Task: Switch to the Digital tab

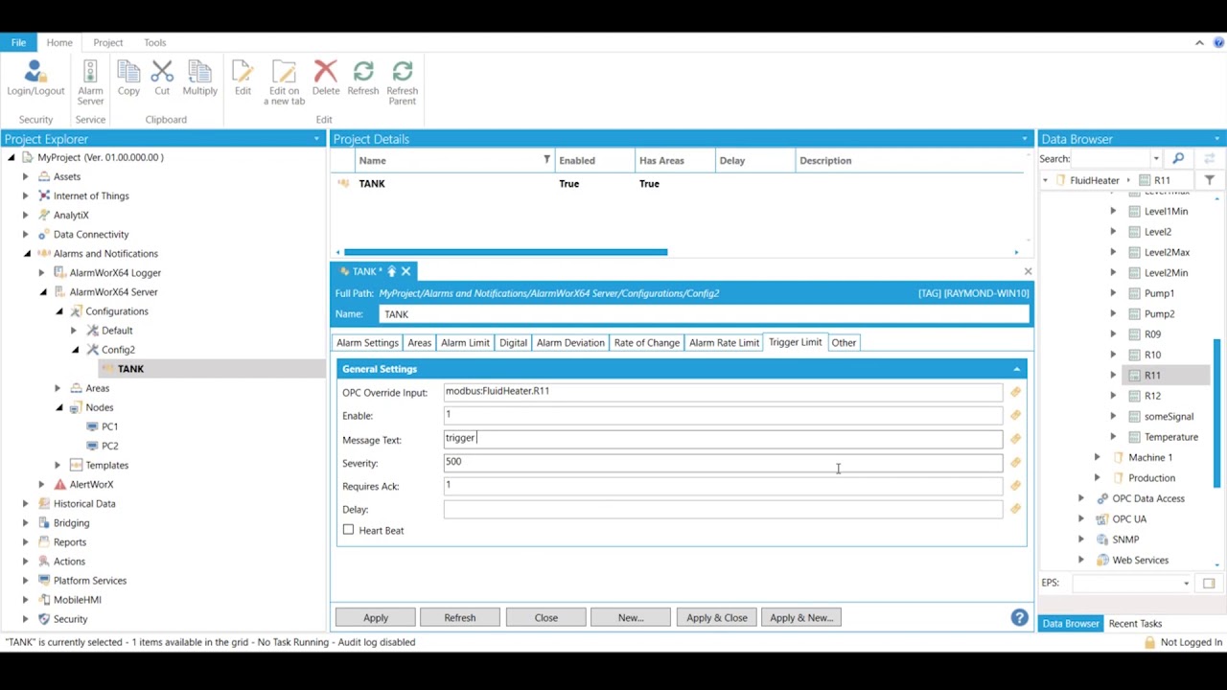Action: pos(513,342)
